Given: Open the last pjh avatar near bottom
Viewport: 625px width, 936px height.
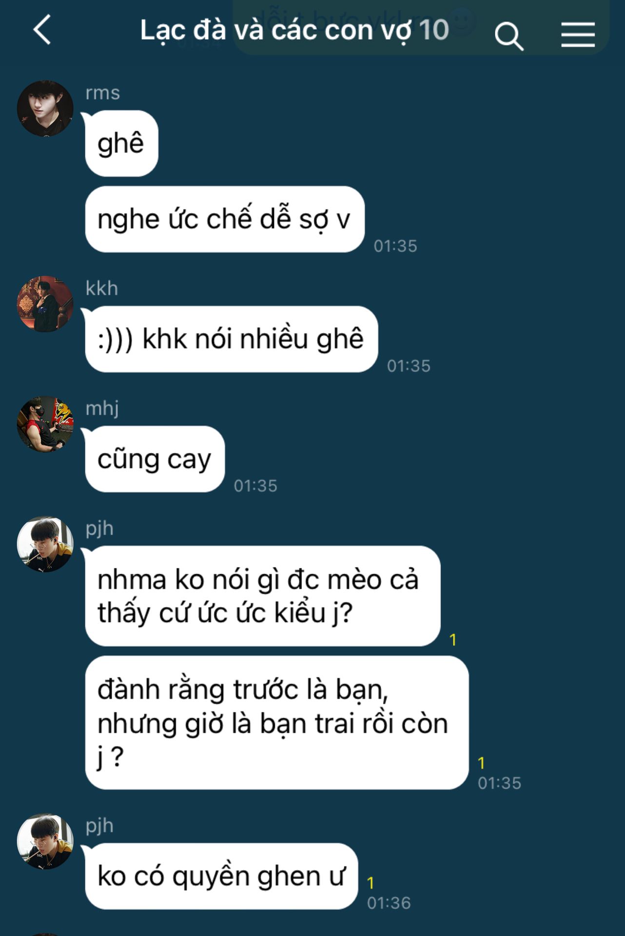Looking at the screenshot, I should click(45, 841).
